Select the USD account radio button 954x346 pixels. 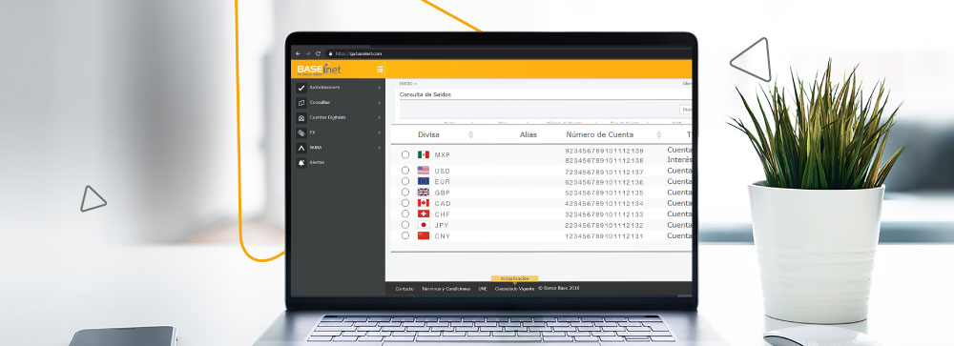point(405,171)
